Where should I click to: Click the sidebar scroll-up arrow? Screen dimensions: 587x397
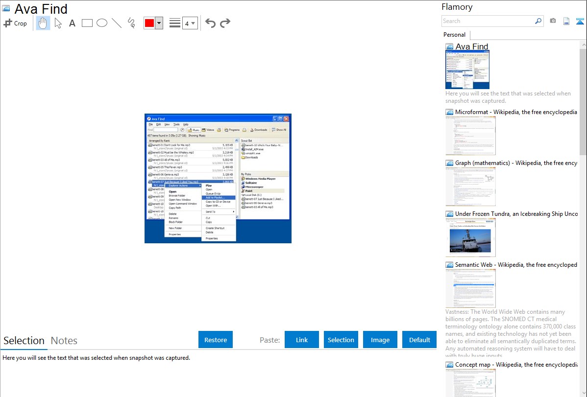pyautogui.click(x=583, y=45)
